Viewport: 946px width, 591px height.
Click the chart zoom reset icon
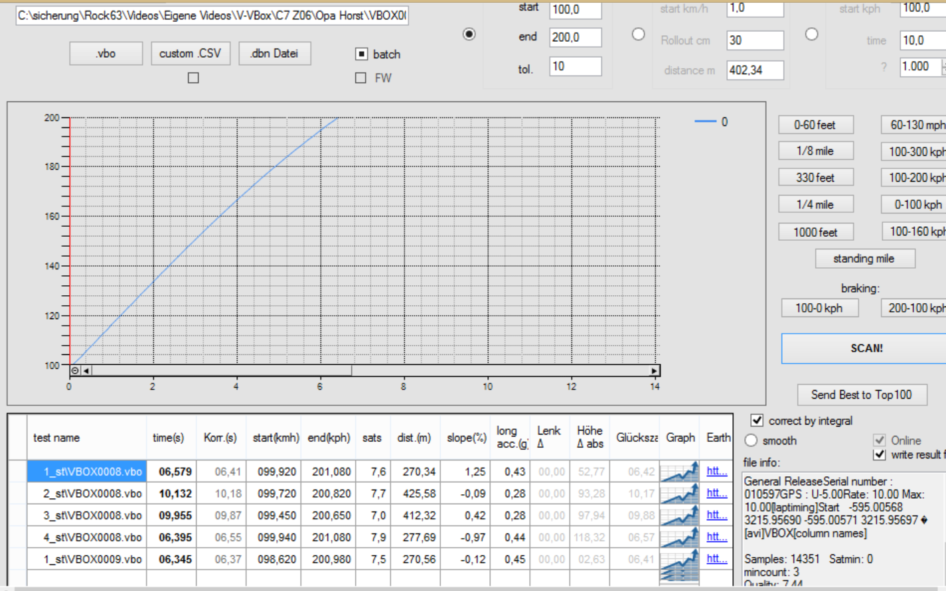(x=75, y=371)
